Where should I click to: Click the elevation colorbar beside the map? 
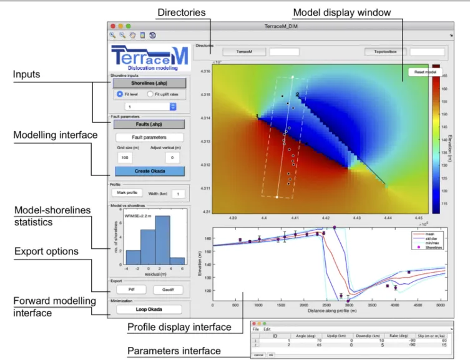(x=436, y=139)
